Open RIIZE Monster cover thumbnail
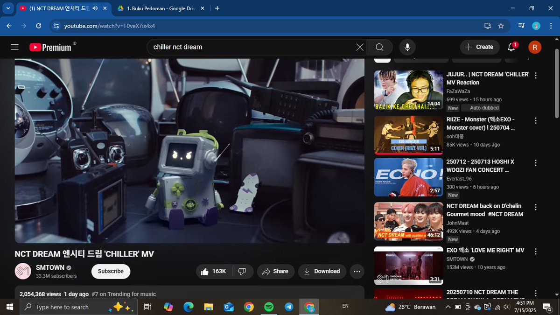560x315 pixels. click(x=409, y=134)
